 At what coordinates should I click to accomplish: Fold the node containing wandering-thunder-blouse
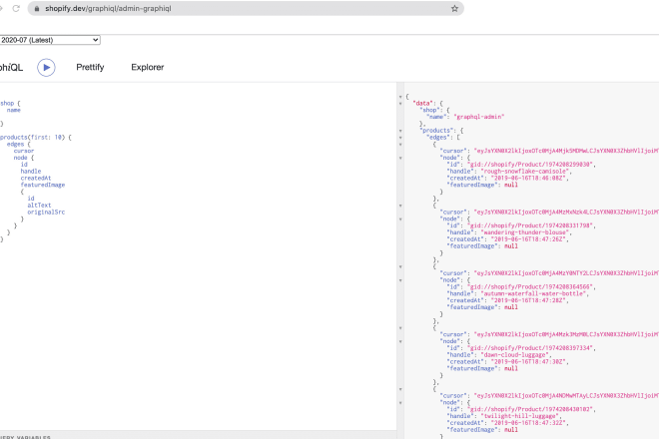tap(400, 219)
